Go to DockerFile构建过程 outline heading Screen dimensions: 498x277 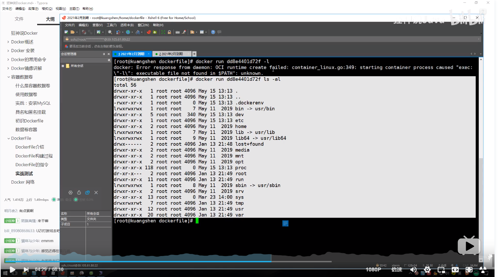click(x=34, y=156)
